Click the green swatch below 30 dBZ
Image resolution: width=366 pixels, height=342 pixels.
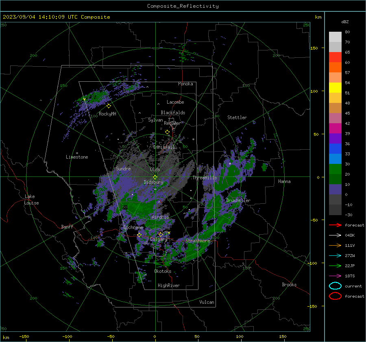click(x=335, y=169)
